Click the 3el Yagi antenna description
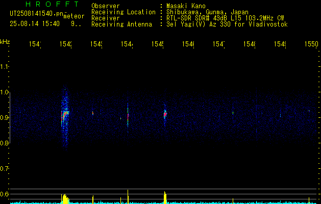The width and height of the screenshot is (321, 204). pos(227,24)
